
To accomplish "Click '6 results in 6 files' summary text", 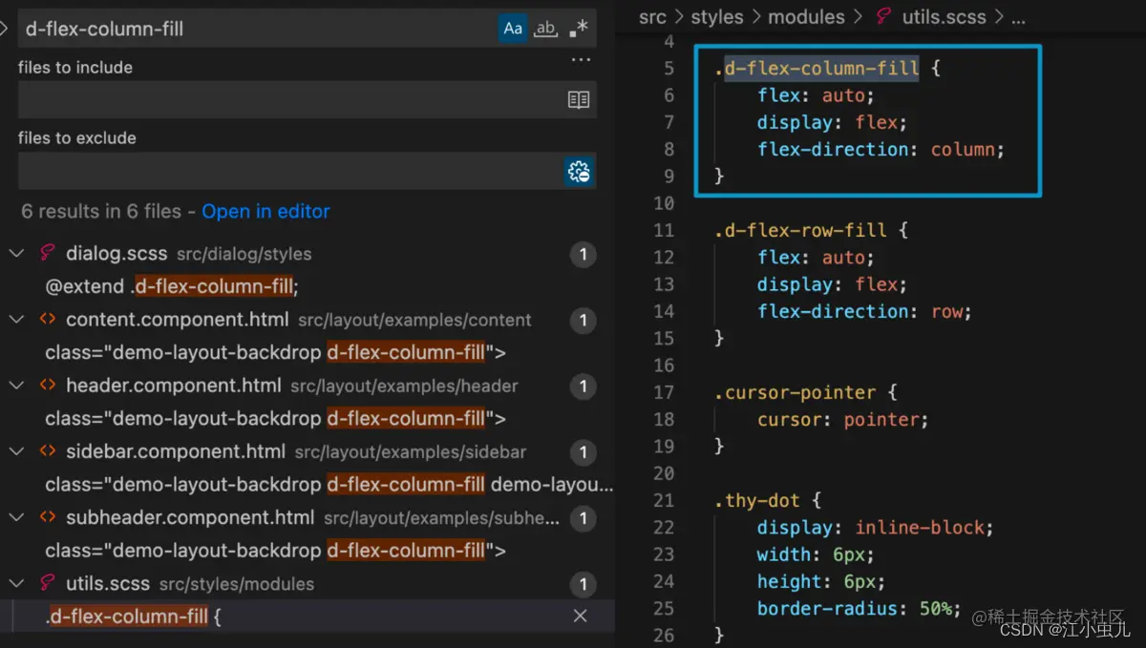I will [101, 212].
